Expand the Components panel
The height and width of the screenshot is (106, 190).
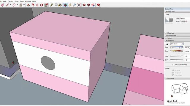pyautogui.click(x=166, y=36)
